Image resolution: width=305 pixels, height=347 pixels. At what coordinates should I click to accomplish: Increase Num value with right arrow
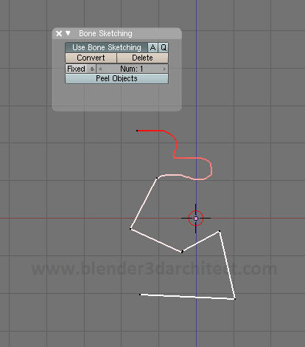164,69
